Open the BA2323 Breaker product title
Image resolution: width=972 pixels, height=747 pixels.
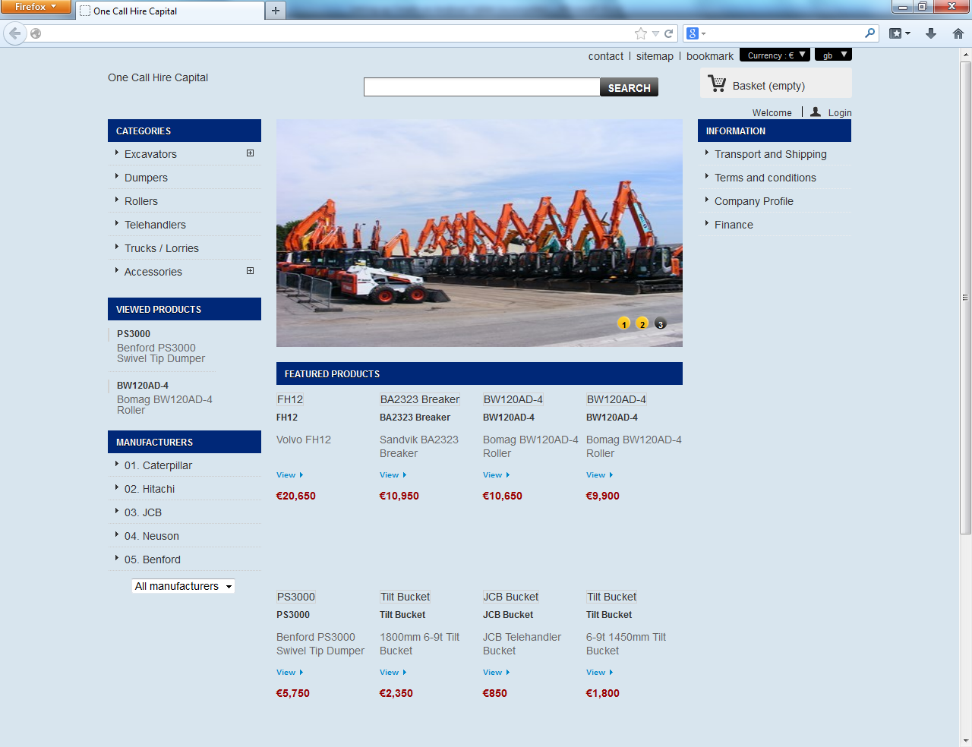(x=415, y=418)
